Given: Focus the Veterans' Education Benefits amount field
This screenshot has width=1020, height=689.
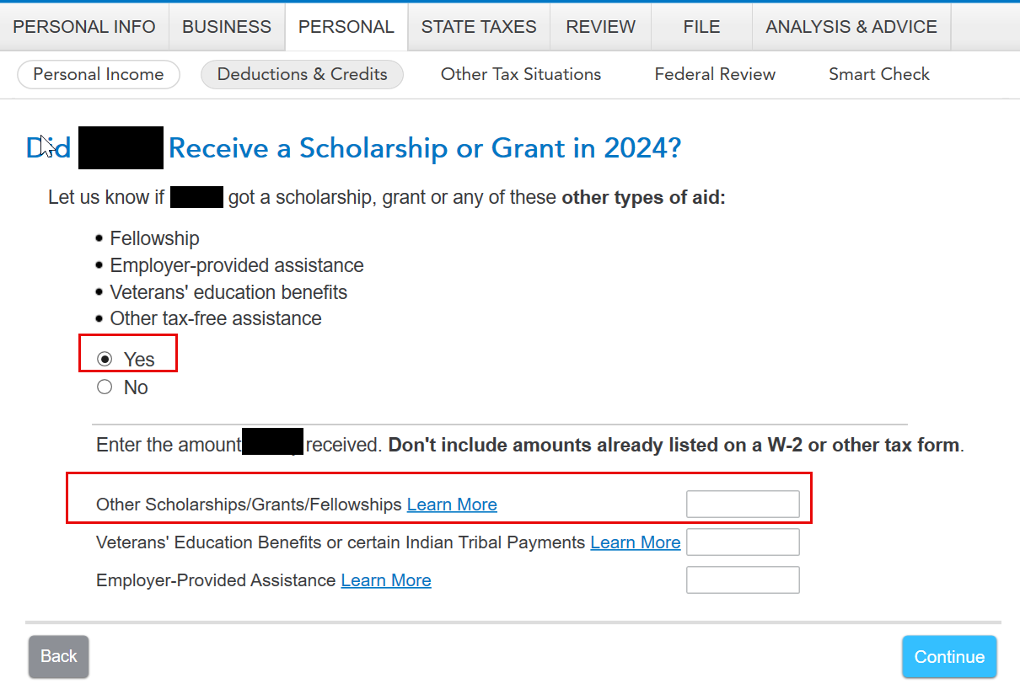Looking at the screenshot, I should (x=743, y=542).
